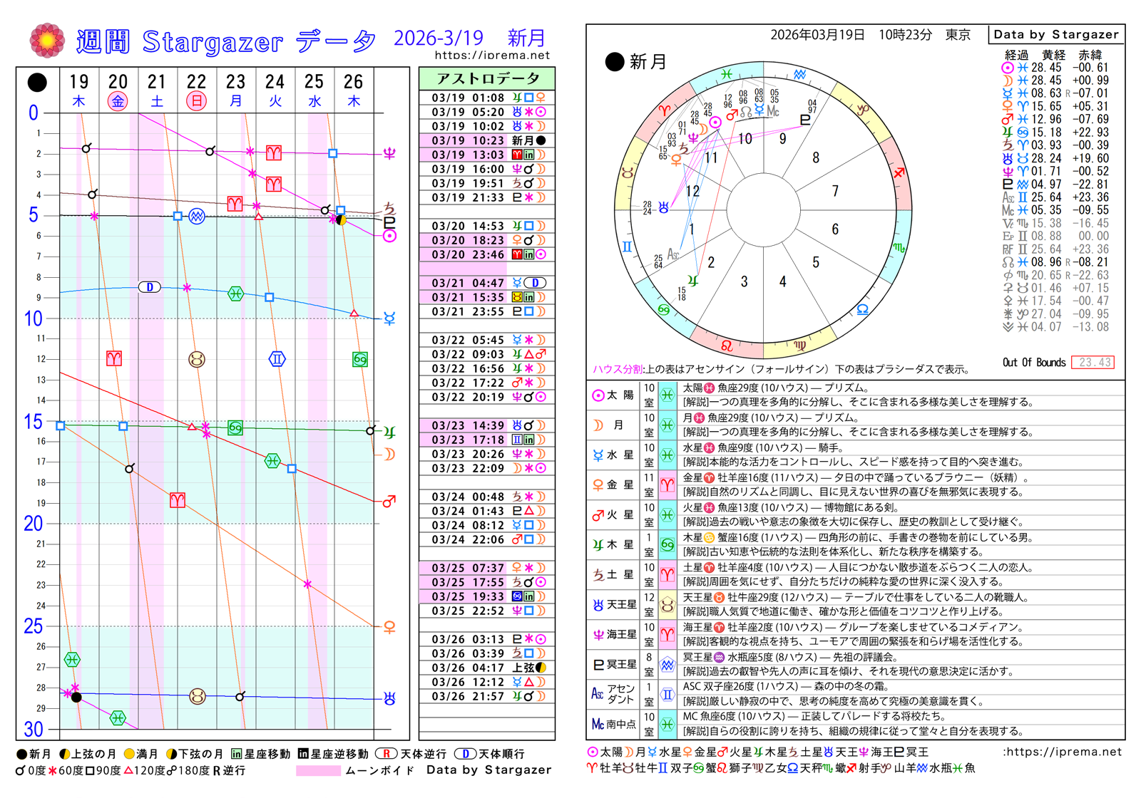Click the flower logo beside the title
This screenshot has width=1141, height=798.
47,41
